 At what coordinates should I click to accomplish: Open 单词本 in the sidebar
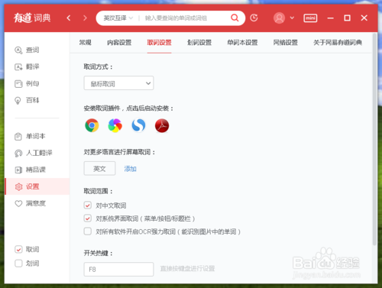[30, 137]
